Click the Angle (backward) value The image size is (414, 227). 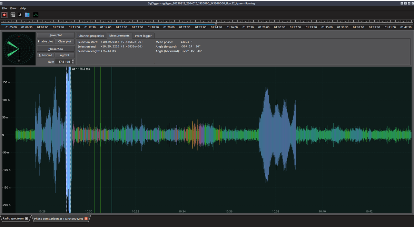191,51
